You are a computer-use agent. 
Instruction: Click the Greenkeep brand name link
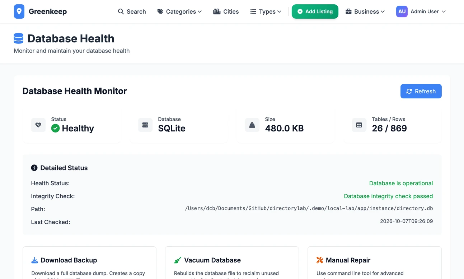pos(48,11)
